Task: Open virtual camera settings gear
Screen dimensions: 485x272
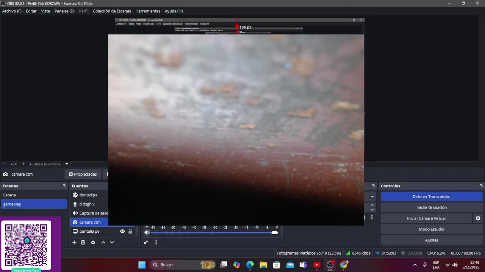Action: coord(478,218)
